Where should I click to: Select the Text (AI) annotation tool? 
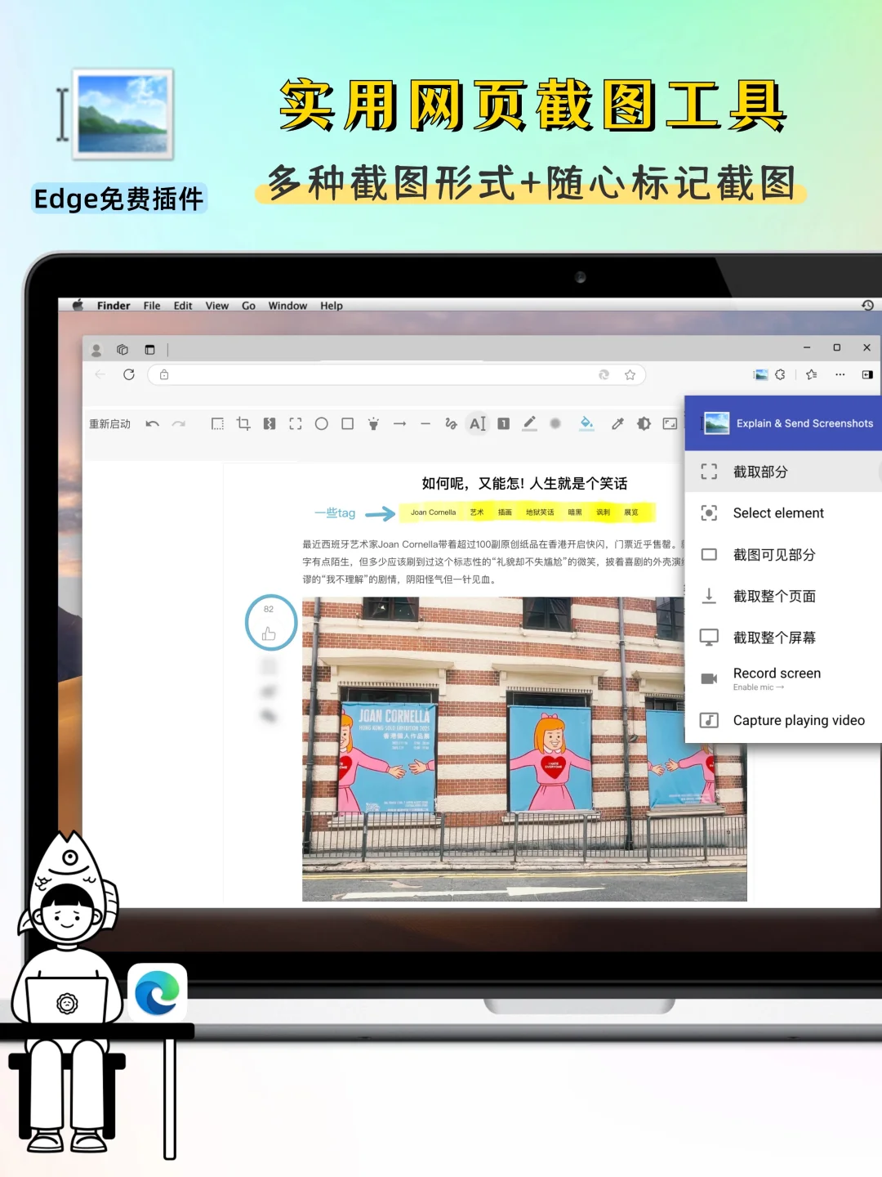[x=479, y=424]
